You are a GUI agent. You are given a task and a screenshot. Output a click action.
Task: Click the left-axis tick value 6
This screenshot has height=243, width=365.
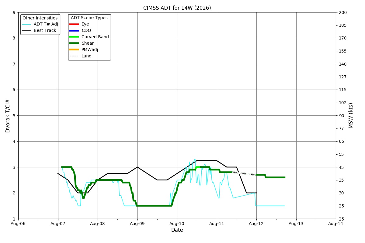coord(14,90)
